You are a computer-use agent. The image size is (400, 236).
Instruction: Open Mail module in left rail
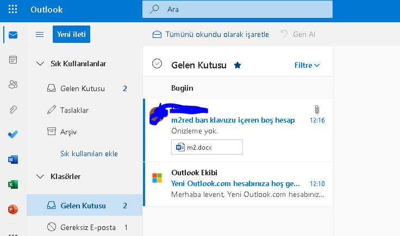click(13, 35)
